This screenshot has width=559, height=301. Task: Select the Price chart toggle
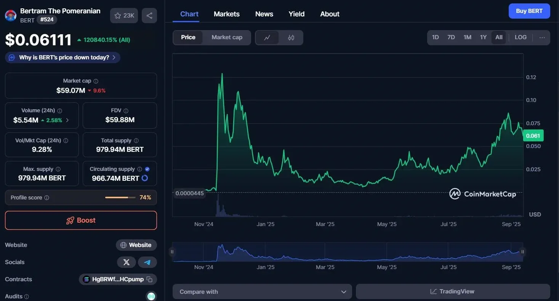click(188, 37)
